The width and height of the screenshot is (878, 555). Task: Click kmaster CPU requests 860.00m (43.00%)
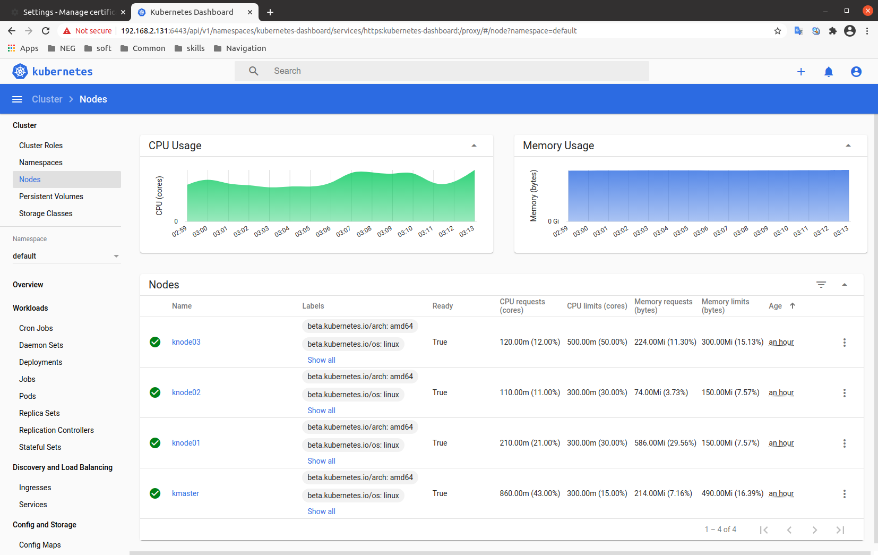click(530, 493)
